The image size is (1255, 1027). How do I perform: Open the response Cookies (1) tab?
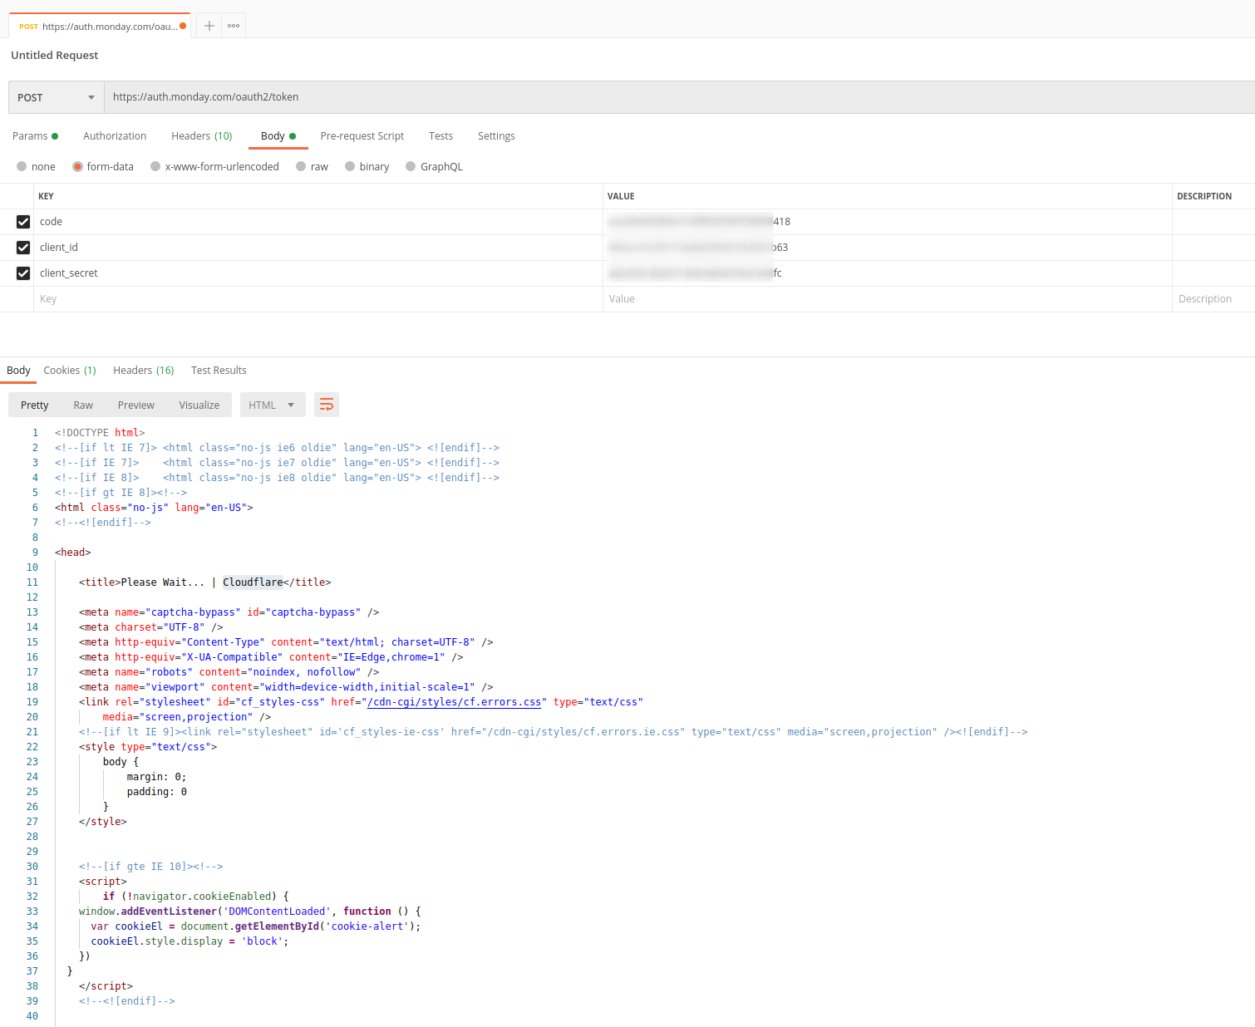point(70,371)
